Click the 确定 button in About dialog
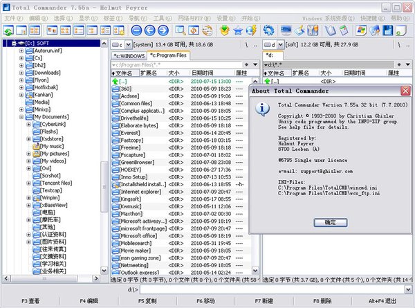The image size is (415, 308). [331, 223]
